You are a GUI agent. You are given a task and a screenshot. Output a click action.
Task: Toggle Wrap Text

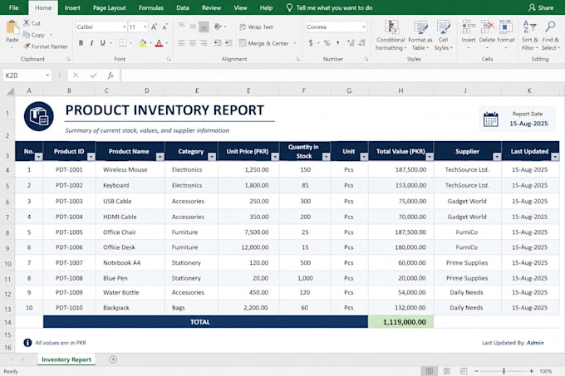point(256,27)
